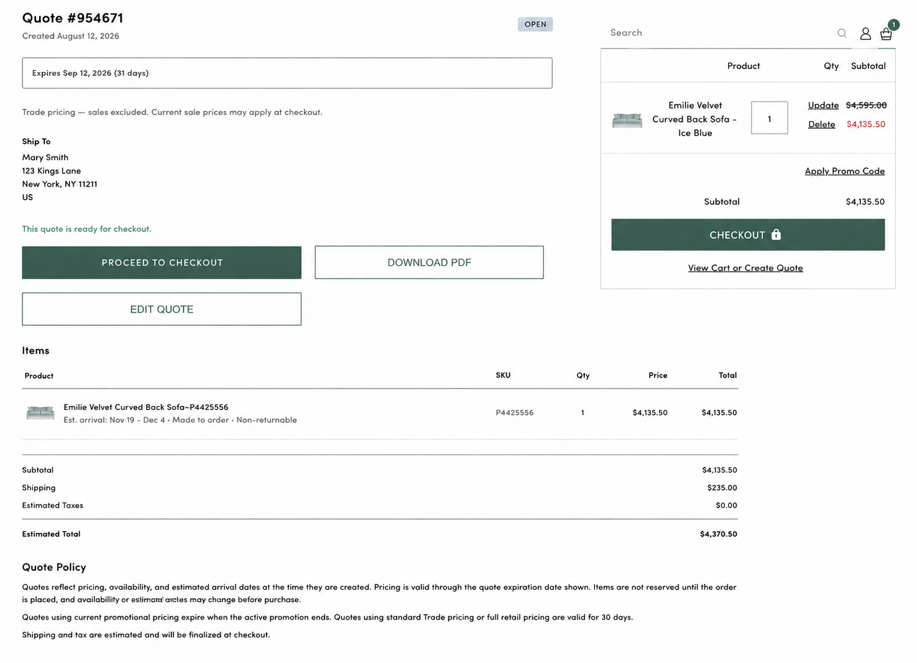Click the OPEN status badge
Viewport: 917px width, 663px height.
[x=535, y=24]
